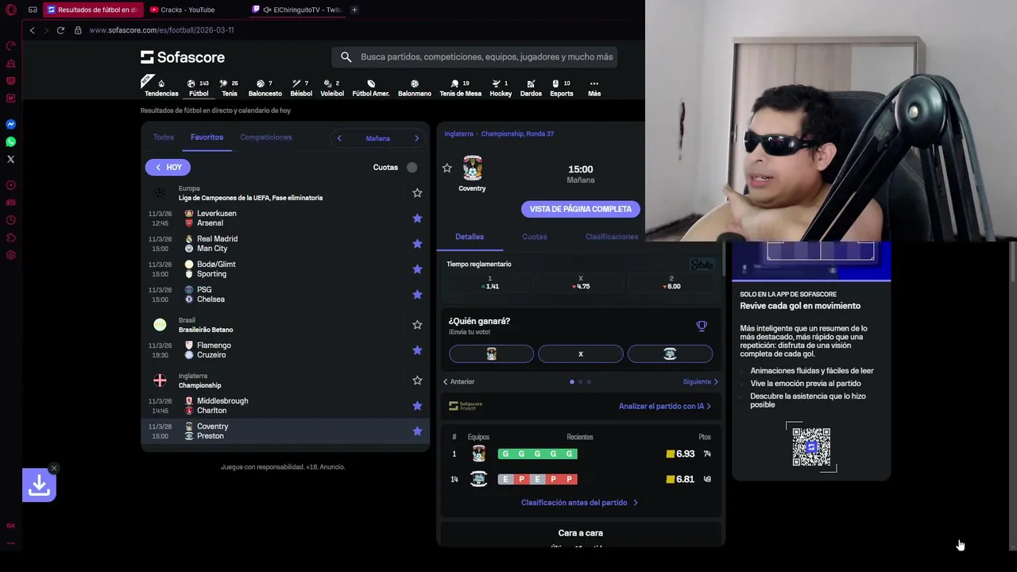Open the Béisbol sport category
This screenshot has width=1017, height=572.
click(301, 88)
